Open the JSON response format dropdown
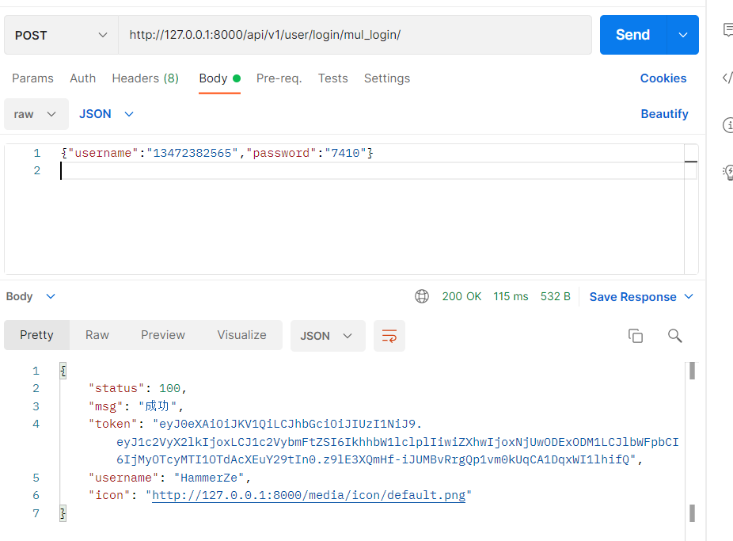The image size is (733, 541). click(327, 336)
